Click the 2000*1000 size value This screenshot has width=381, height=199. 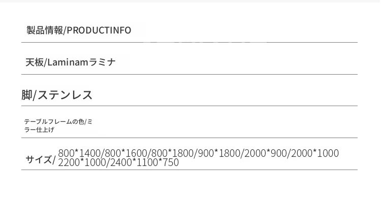point(315,153)
